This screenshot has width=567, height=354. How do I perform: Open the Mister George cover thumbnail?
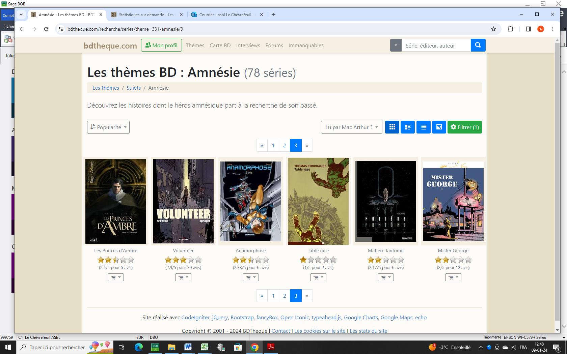click(453, 201)
